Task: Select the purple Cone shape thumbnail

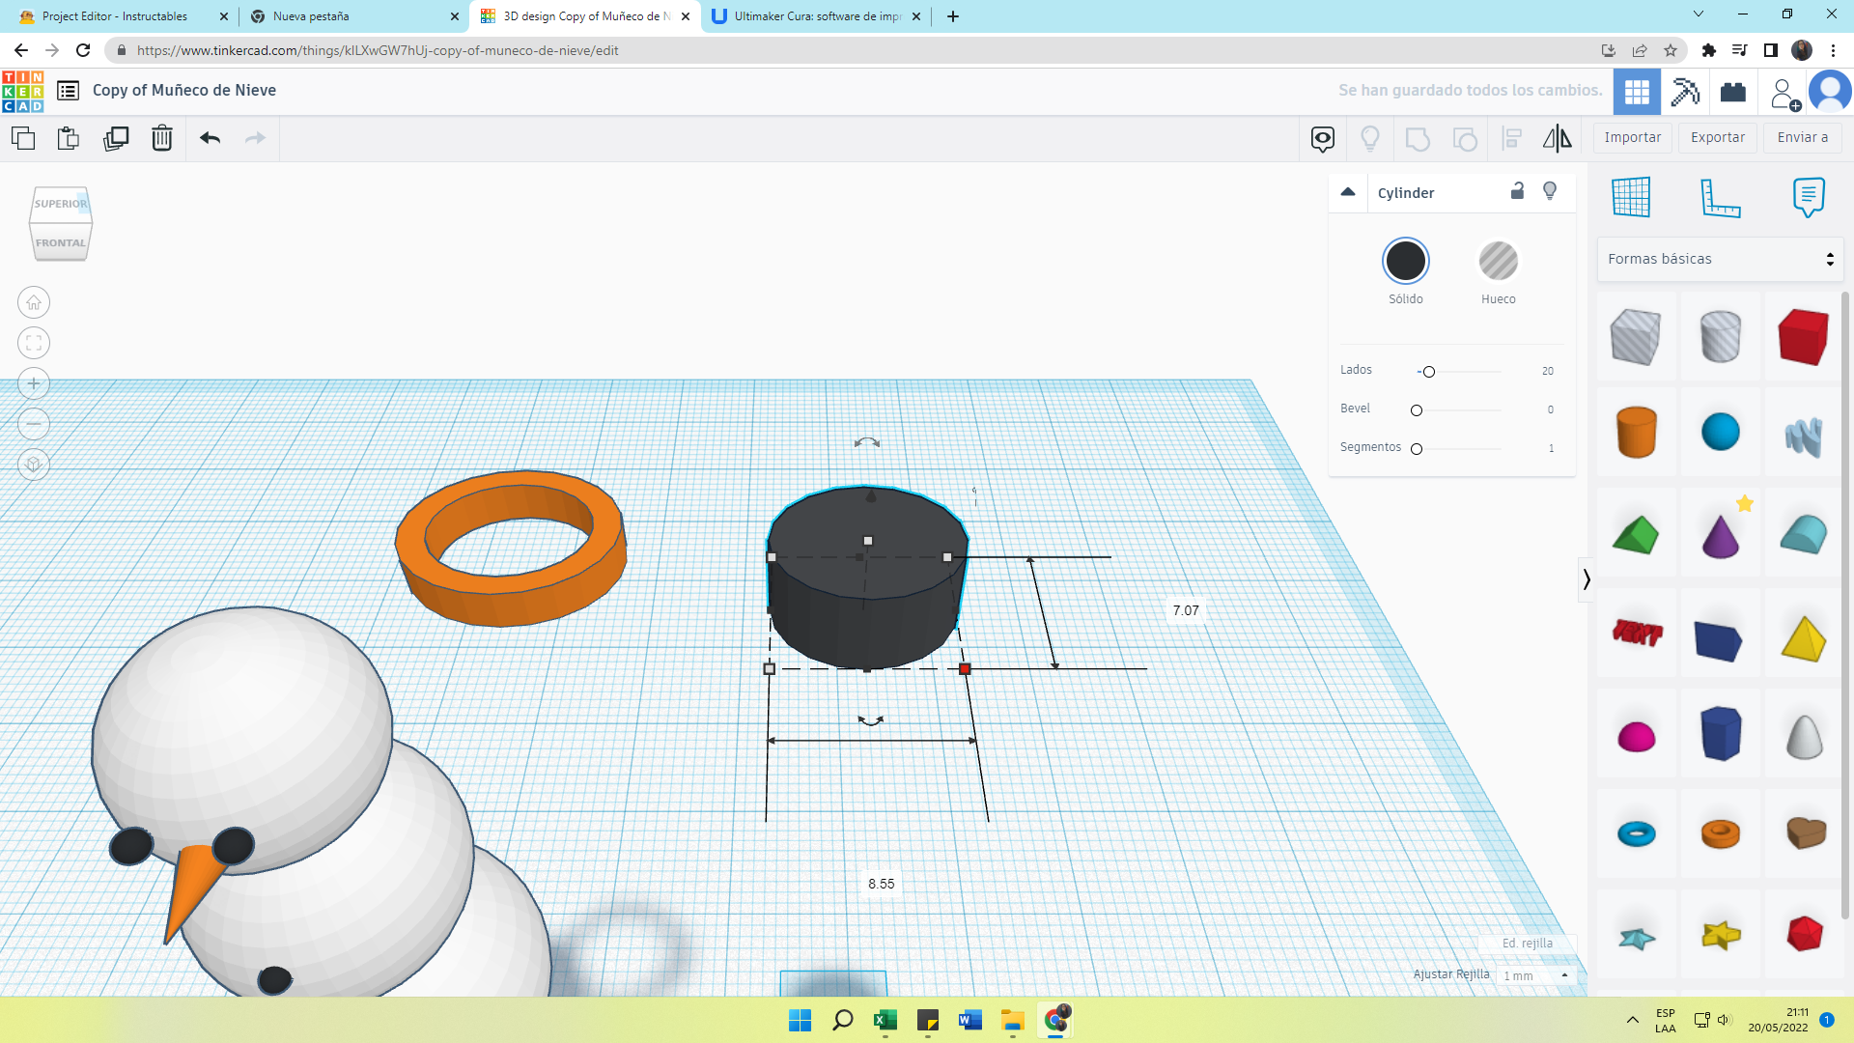Action: [x=1720, y=536]
